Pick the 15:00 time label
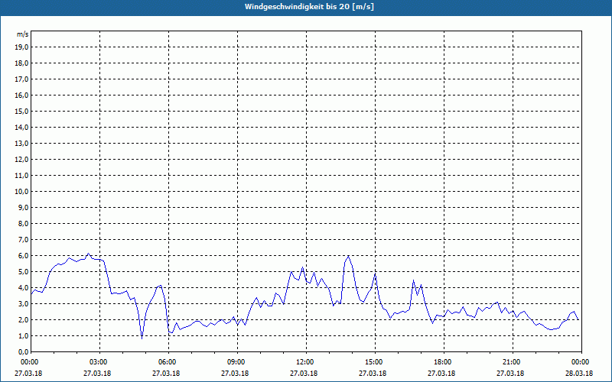The height and width of the screenshot is (382, 612). click(374, 362)
